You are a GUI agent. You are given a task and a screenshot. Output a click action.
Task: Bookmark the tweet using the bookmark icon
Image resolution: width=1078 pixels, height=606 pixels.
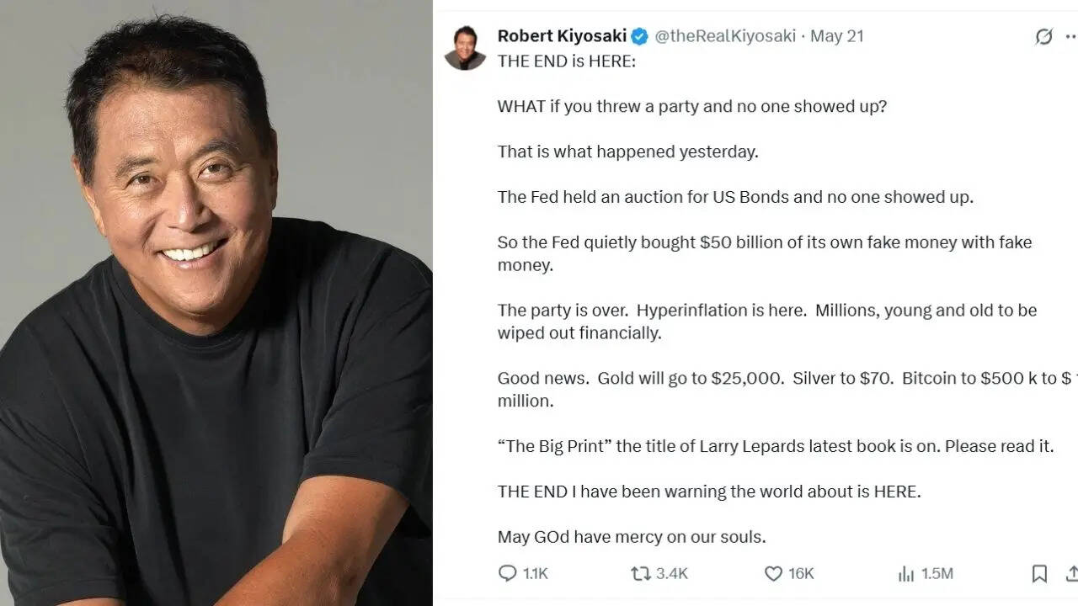pos(1039,573)
